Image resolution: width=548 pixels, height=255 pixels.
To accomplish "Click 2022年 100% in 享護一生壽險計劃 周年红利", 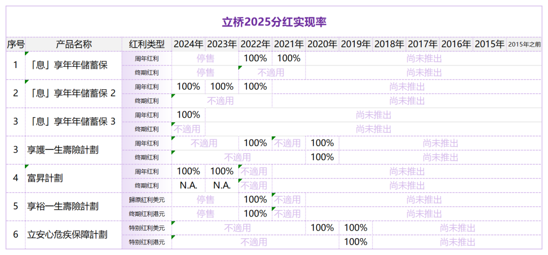I will pos(255,143).
